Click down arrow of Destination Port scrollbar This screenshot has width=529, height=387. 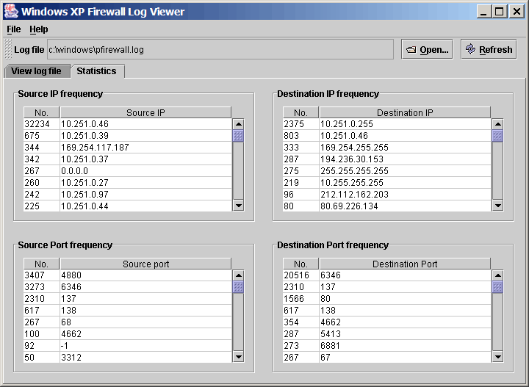coord(497,357)
